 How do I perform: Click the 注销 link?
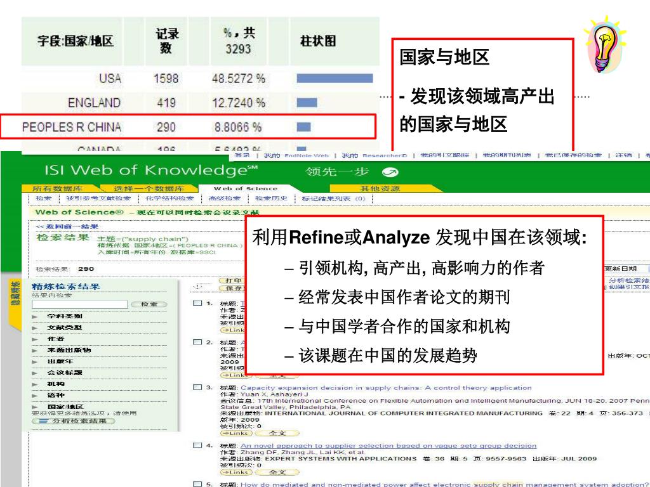click(x=623, y=155)
